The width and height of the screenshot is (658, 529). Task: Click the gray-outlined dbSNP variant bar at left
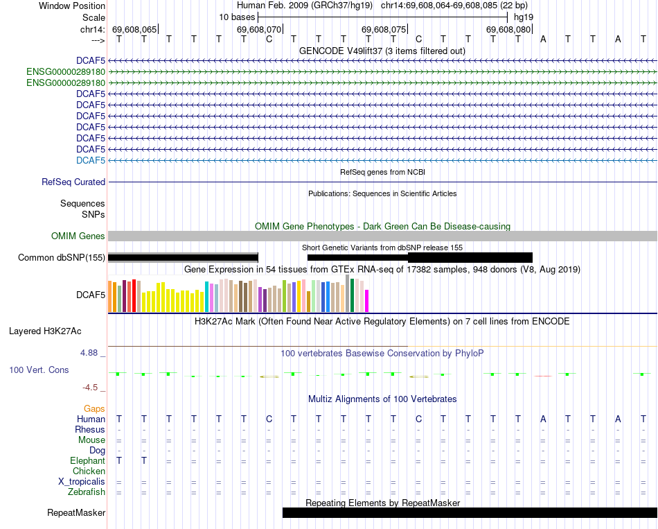click(x=183, y=258)
